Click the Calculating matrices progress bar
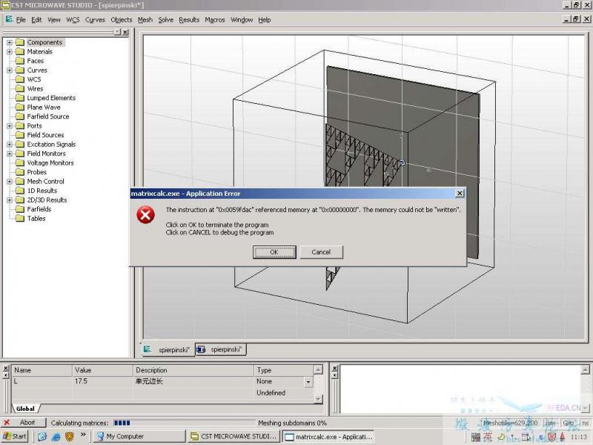The image size is (593, 445). coord(185,423)
